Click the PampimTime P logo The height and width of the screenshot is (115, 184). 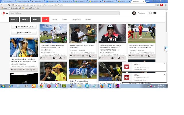4,14
